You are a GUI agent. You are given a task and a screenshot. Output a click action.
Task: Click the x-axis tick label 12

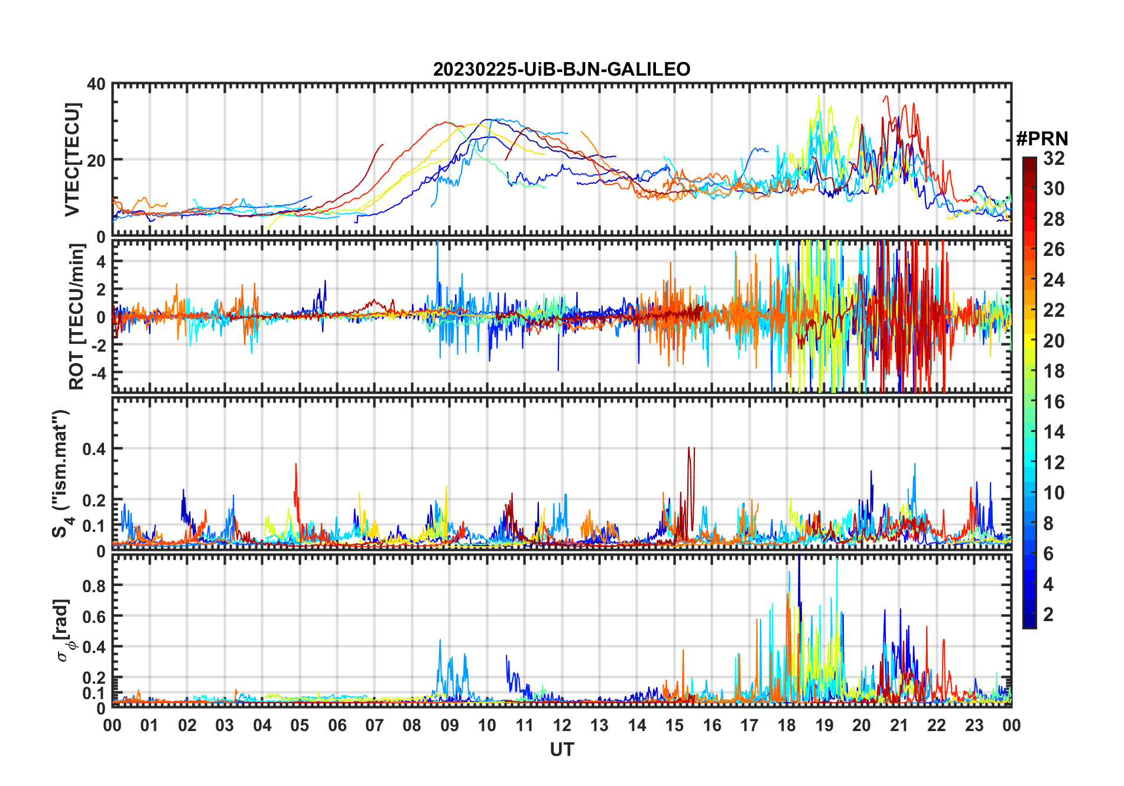coord(561,725)
